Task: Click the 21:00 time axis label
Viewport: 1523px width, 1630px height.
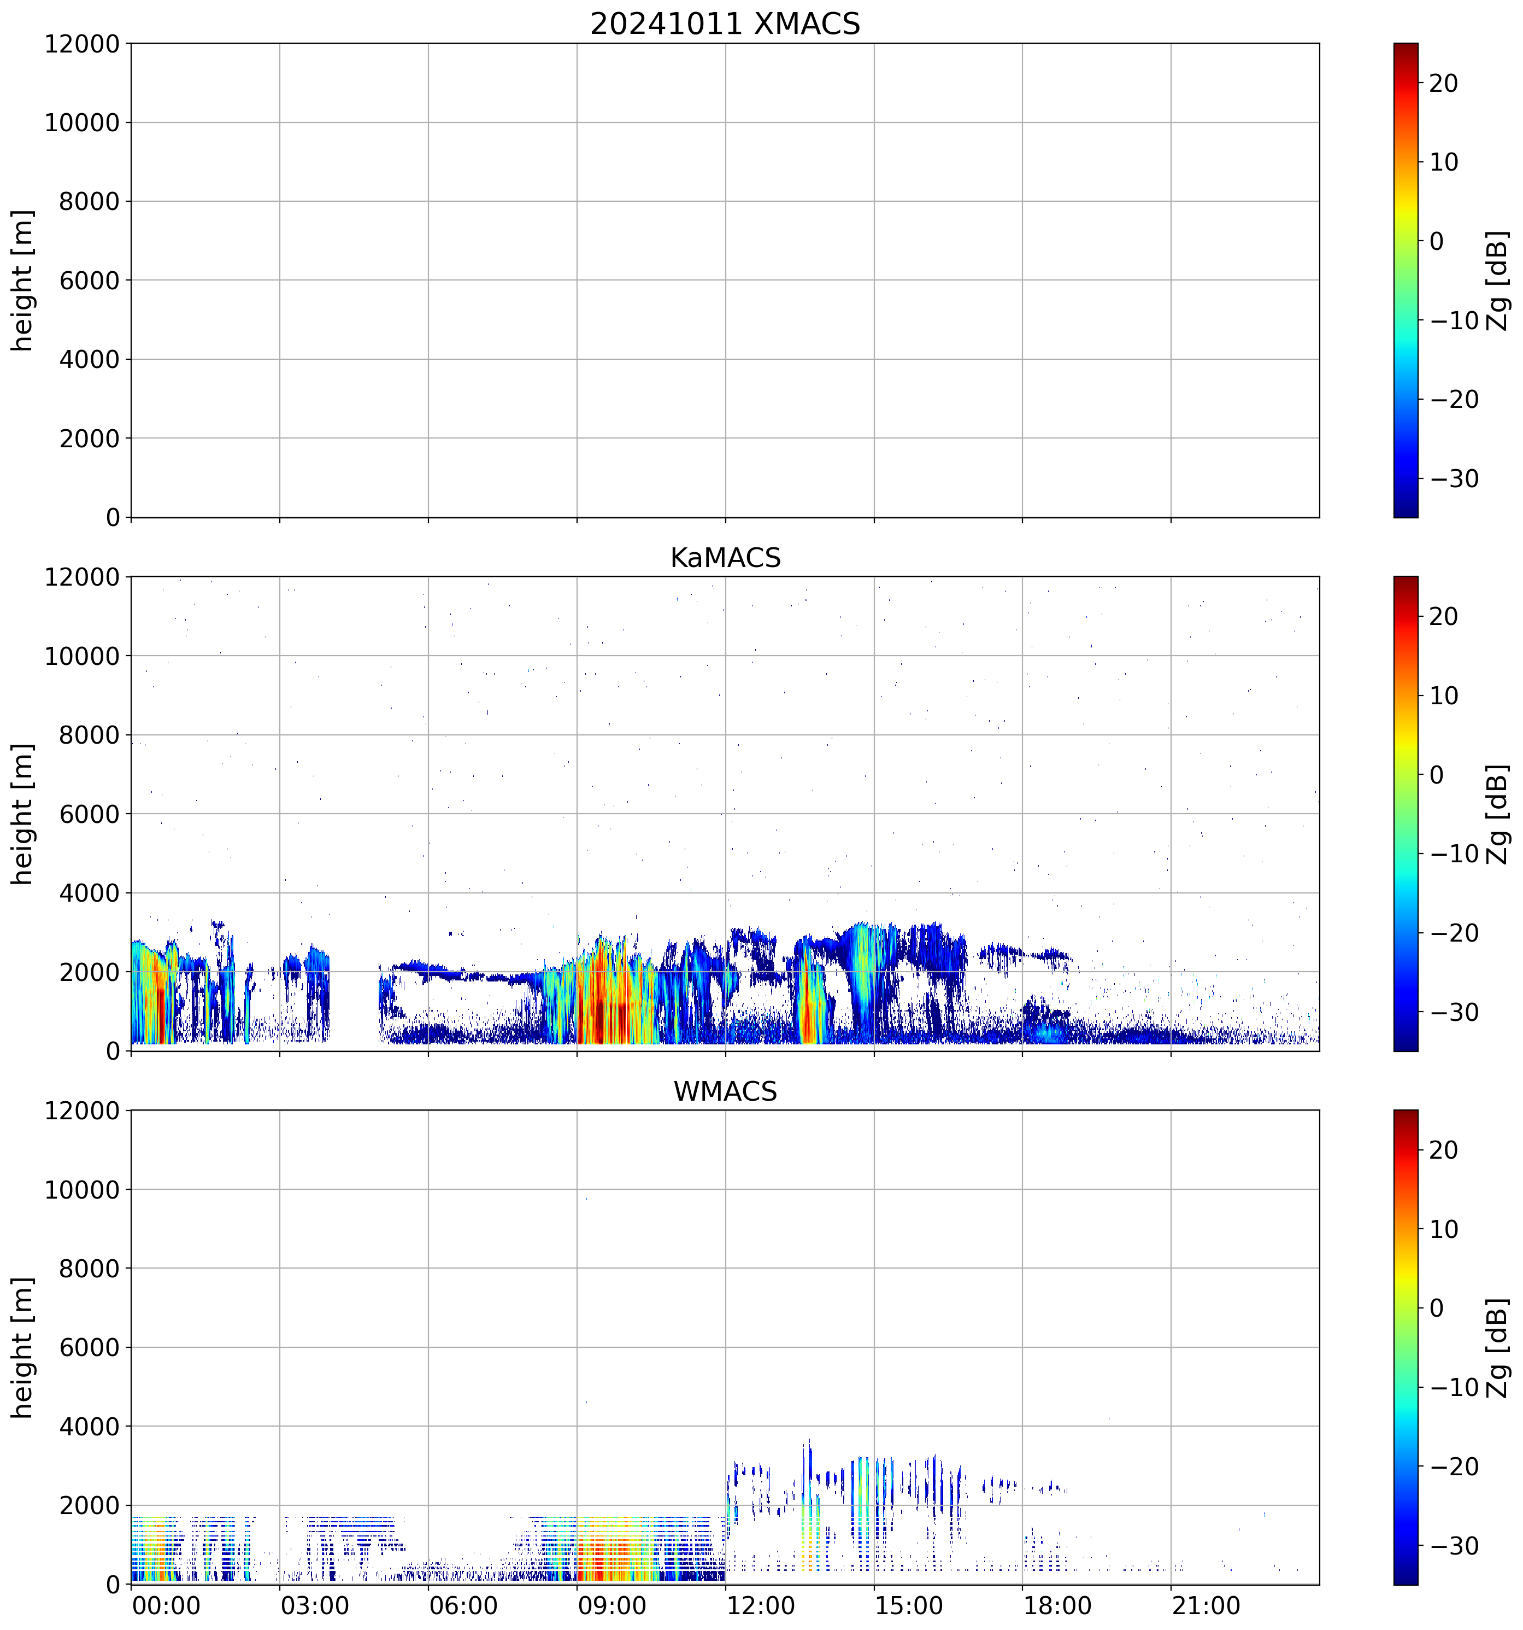Action: pyautogui.click(x=1205, y=1605)
